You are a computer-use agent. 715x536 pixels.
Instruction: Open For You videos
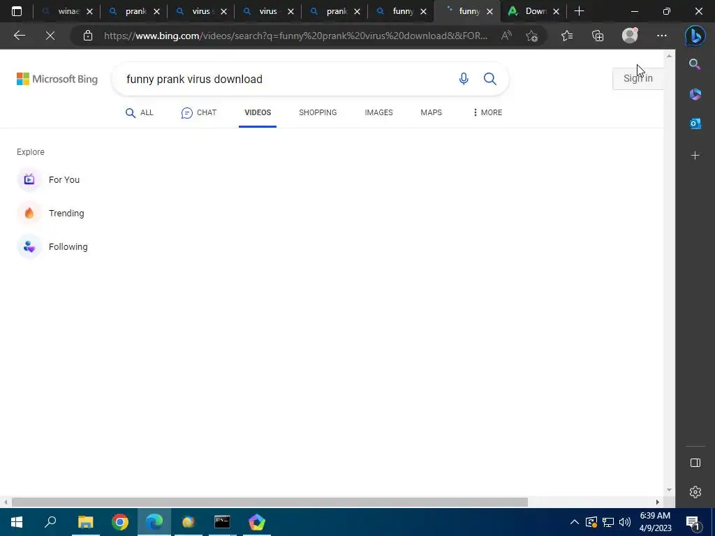tap(48, 179)
